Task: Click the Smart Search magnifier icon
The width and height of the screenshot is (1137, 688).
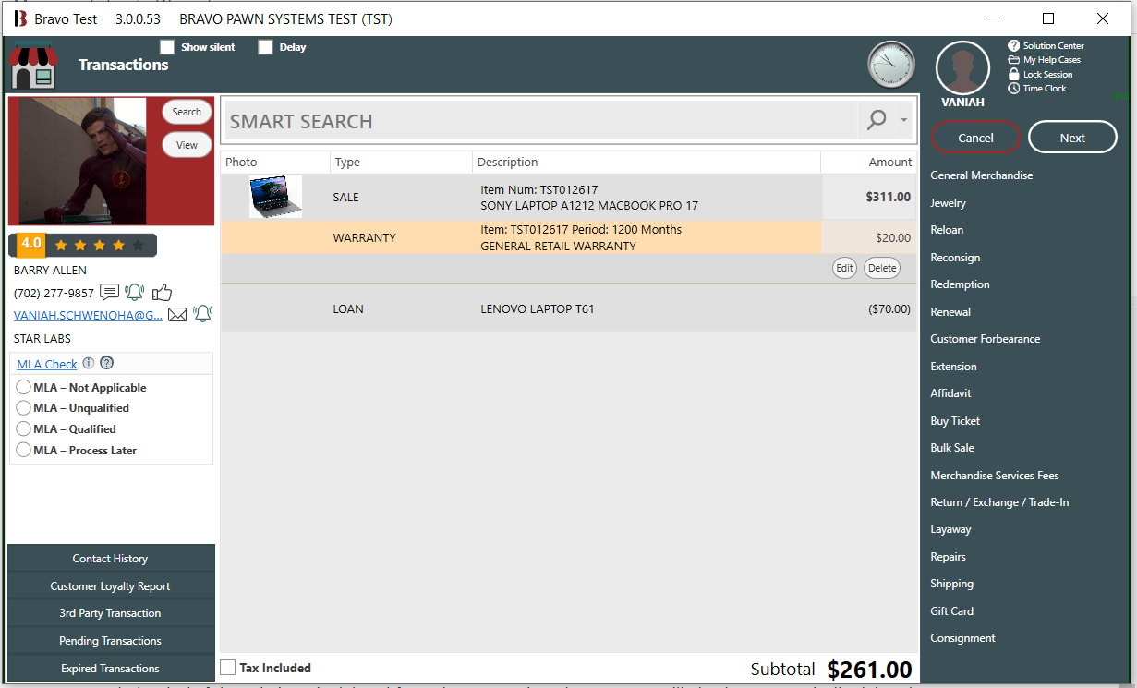Action: coord(877,120)
